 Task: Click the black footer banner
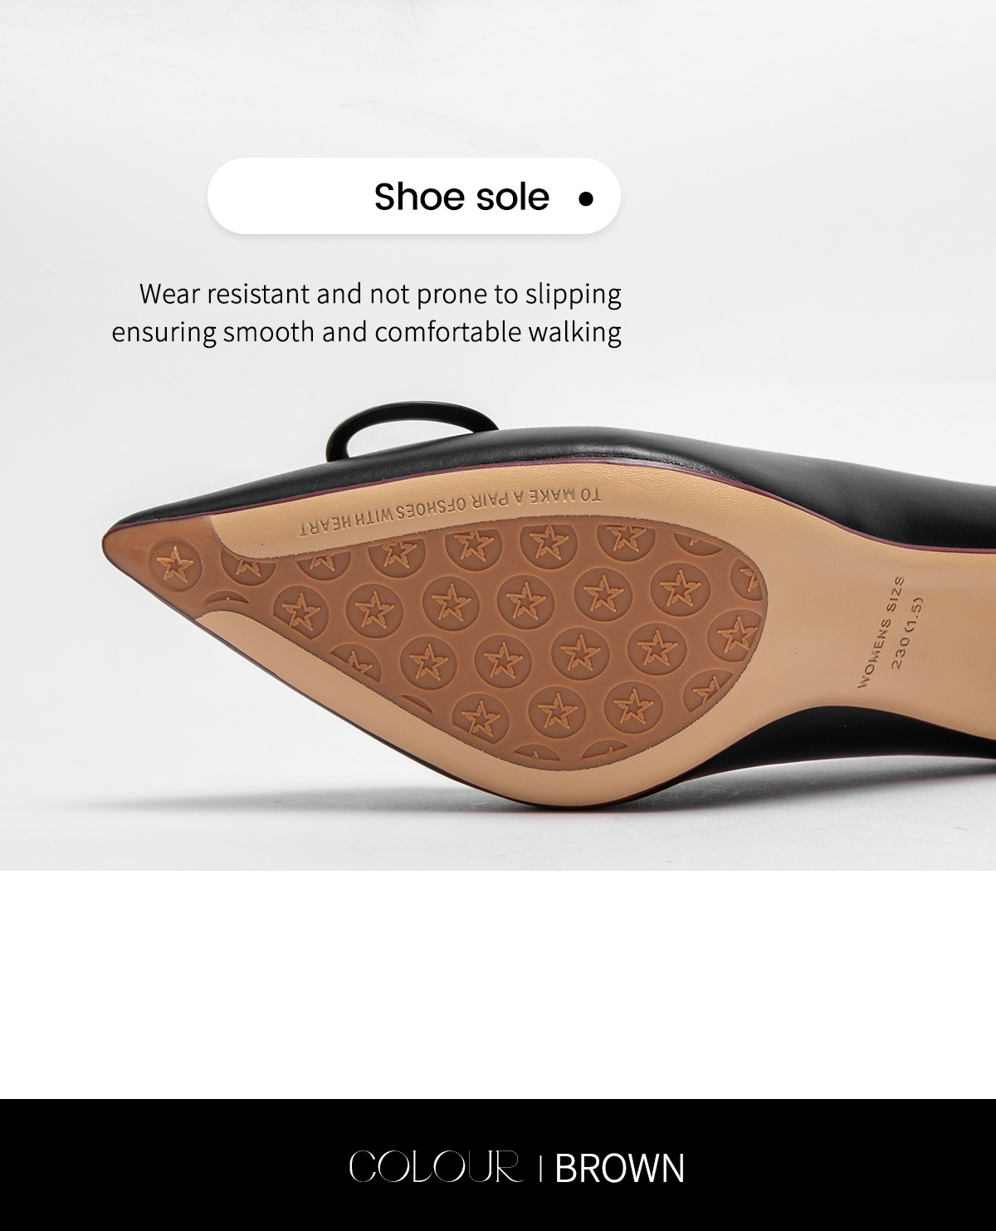click(498, 1165)
